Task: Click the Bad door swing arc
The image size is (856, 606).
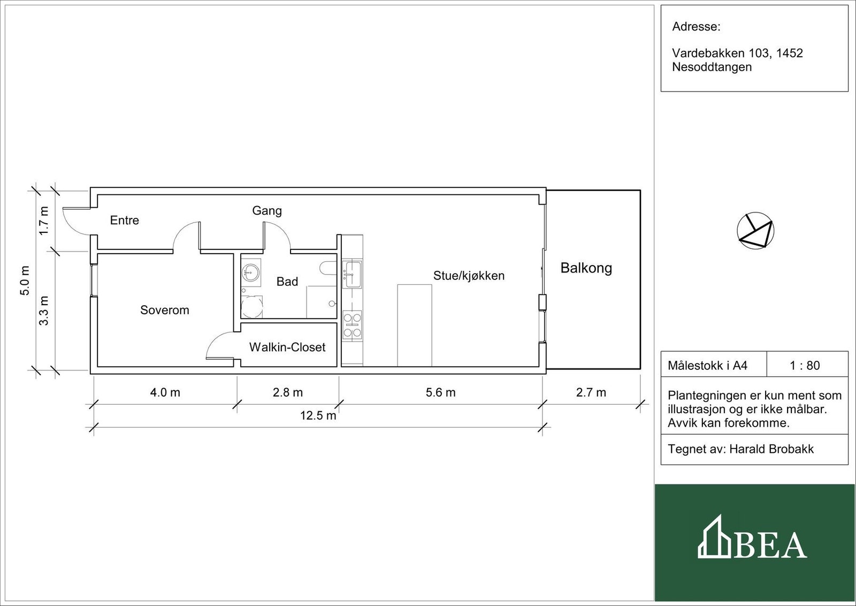Action: point(277,237)
